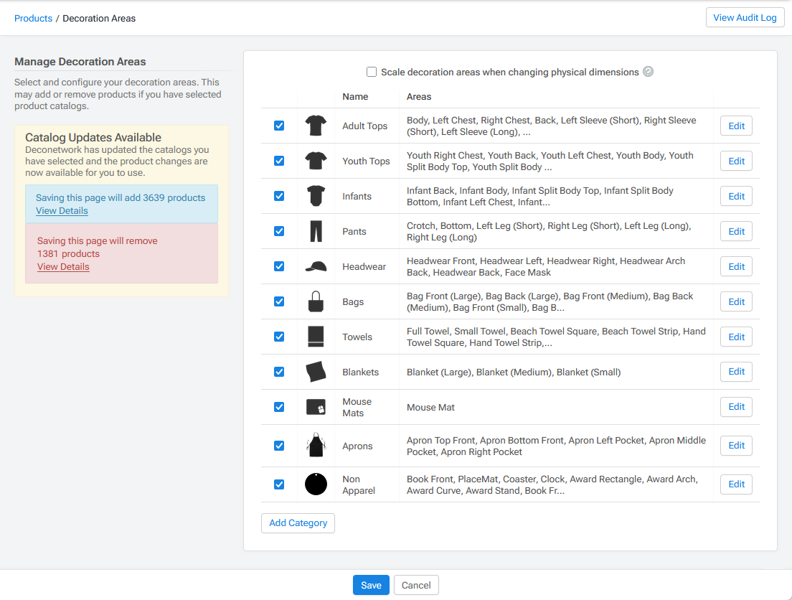Click the Bags tote icon

point(316,301)
